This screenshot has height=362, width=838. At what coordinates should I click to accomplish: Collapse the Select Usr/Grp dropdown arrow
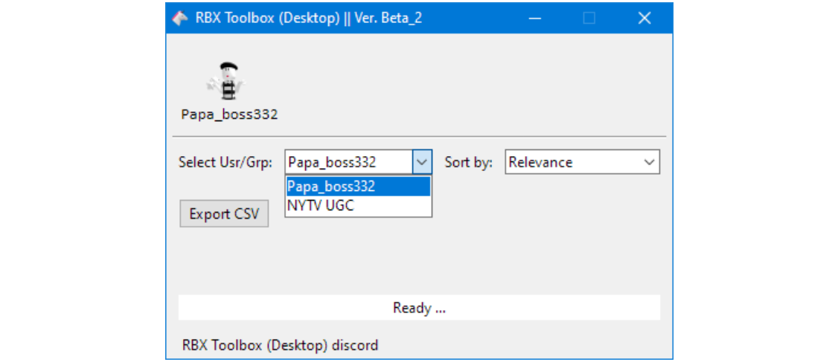[x=422, y=162]
